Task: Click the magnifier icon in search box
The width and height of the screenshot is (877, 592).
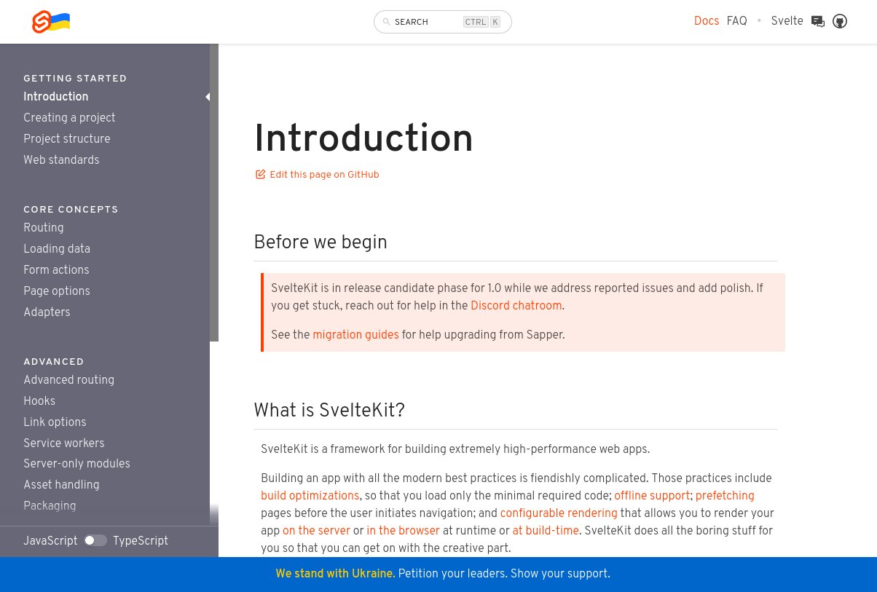Action: click(387, 22)
